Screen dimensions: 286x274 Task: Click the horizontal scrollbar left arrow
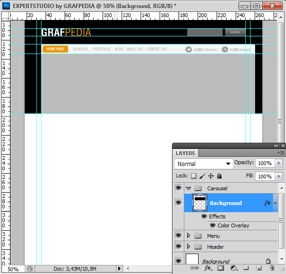(x=128, y=268)
